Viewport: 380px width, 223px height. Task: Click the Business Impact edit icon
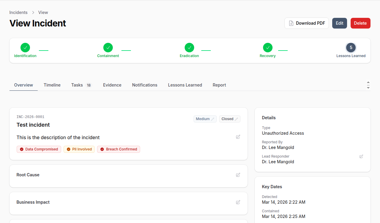238,202
